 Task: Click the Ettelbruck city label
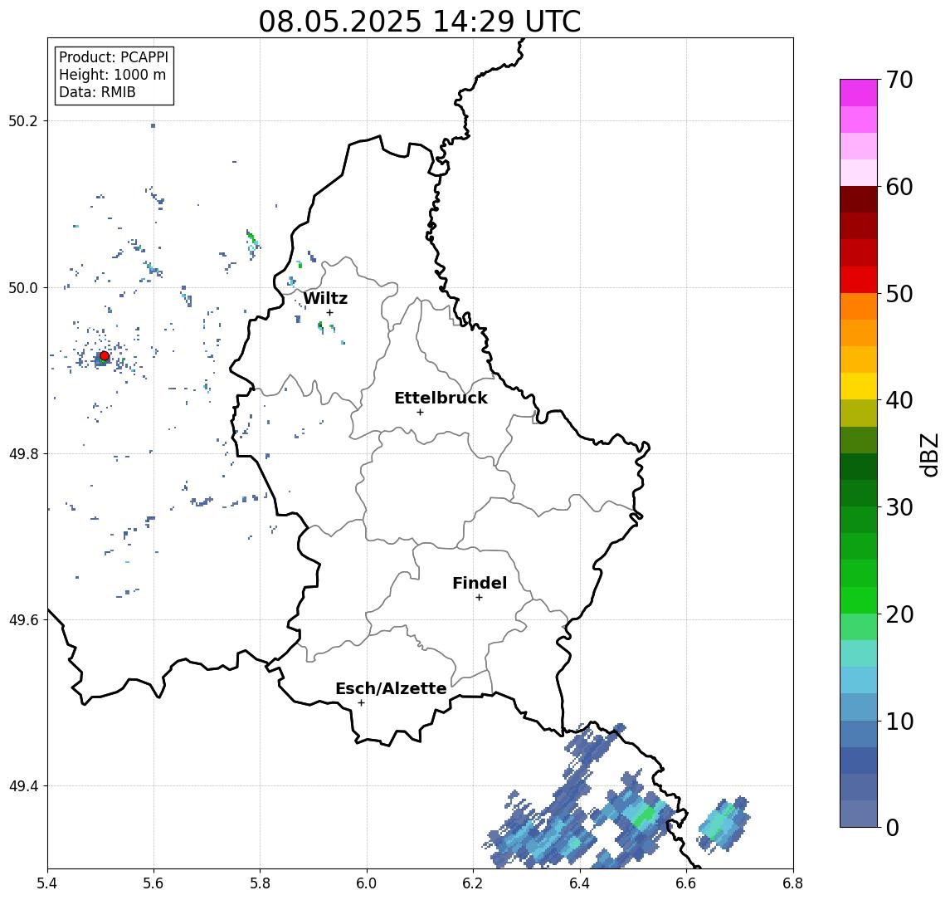[441, 398]
